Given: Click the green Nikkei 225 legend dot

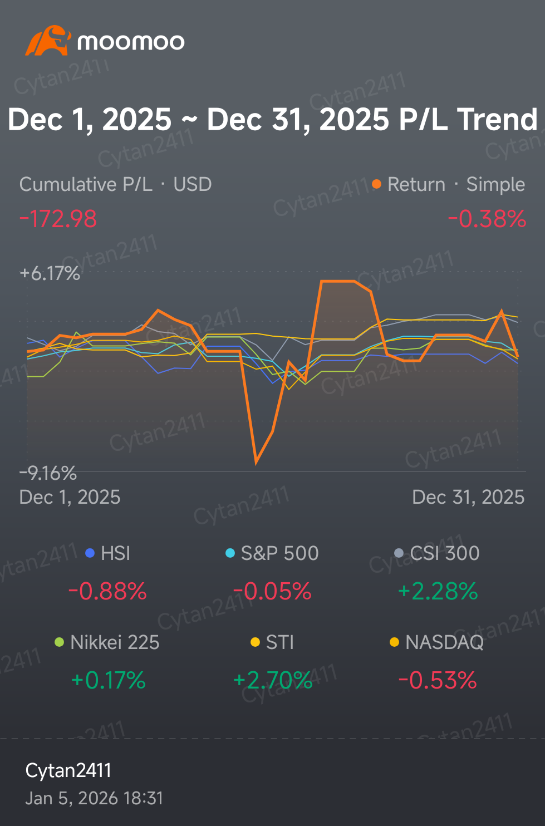Looking at the screenshot, I should pos(60,642).
